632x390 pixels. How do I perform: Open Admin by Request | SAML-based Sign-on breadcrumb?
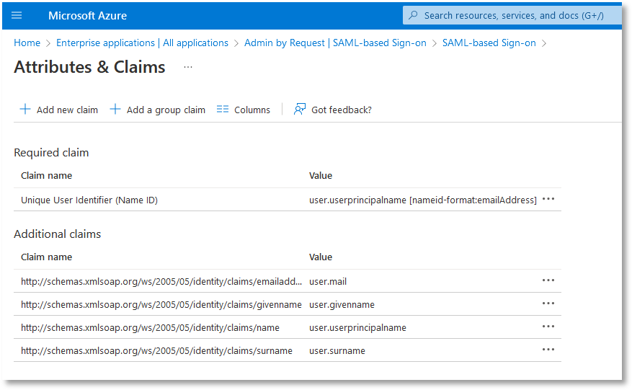click(335, 43)
